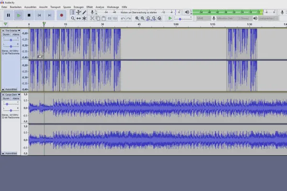Viewport: 287px width, 191px height.
Task: Adjust the gain slider of The Entertai track
Action: pyautogui.click(x=11, y=40)
